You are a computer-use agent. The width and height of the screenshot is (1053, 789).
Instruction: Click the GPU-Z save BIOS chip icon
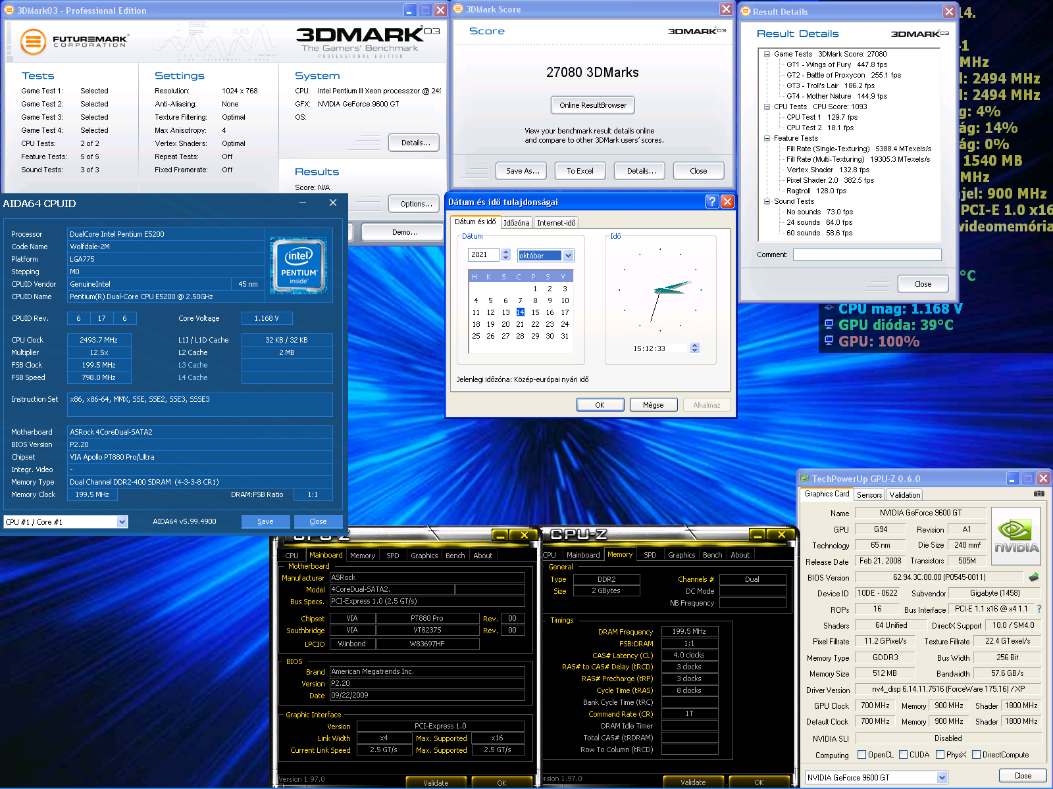coord(1034,577)
